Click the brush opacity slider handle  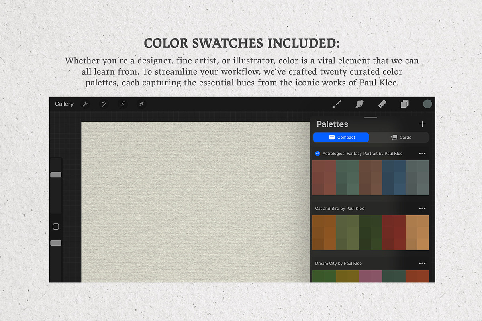56,243
